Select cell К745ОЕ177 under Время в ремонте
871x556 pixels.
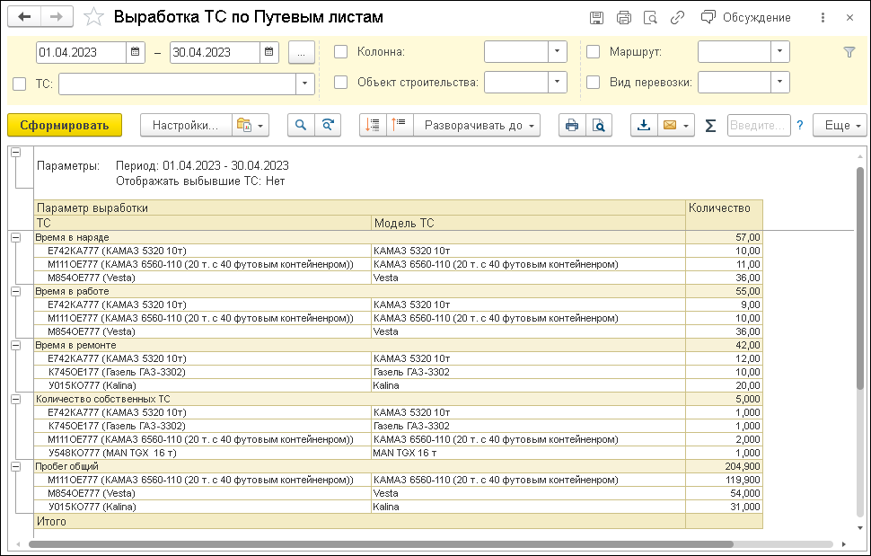tap(203, 372)
